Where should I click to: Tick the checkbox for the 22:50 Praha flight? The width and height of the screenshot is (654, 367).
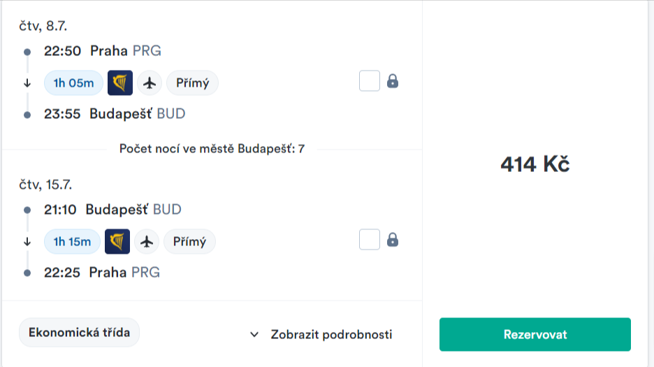[370, 81]
